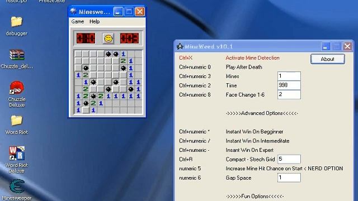Viewport: 358px width, 201px height.
Task: Click Instant Win On Begginner text
Action: tap(255, 132)
